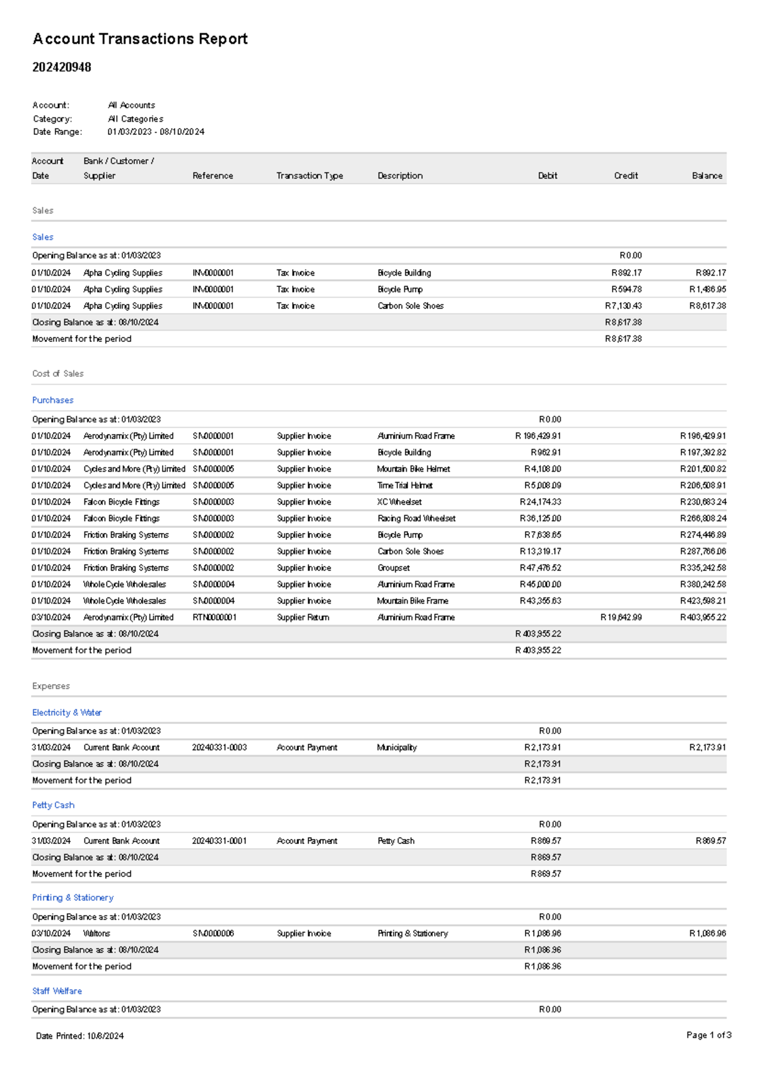Open the blue Sales account link
757x1071 pixels.
pyautogui.click(x=43, y=237)
